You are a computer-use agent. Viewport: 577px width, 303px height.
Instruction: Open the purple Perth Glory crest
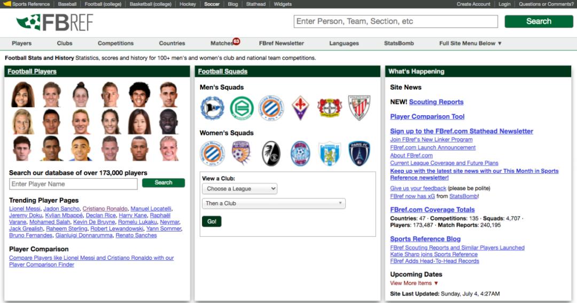[x=241, y=153]
